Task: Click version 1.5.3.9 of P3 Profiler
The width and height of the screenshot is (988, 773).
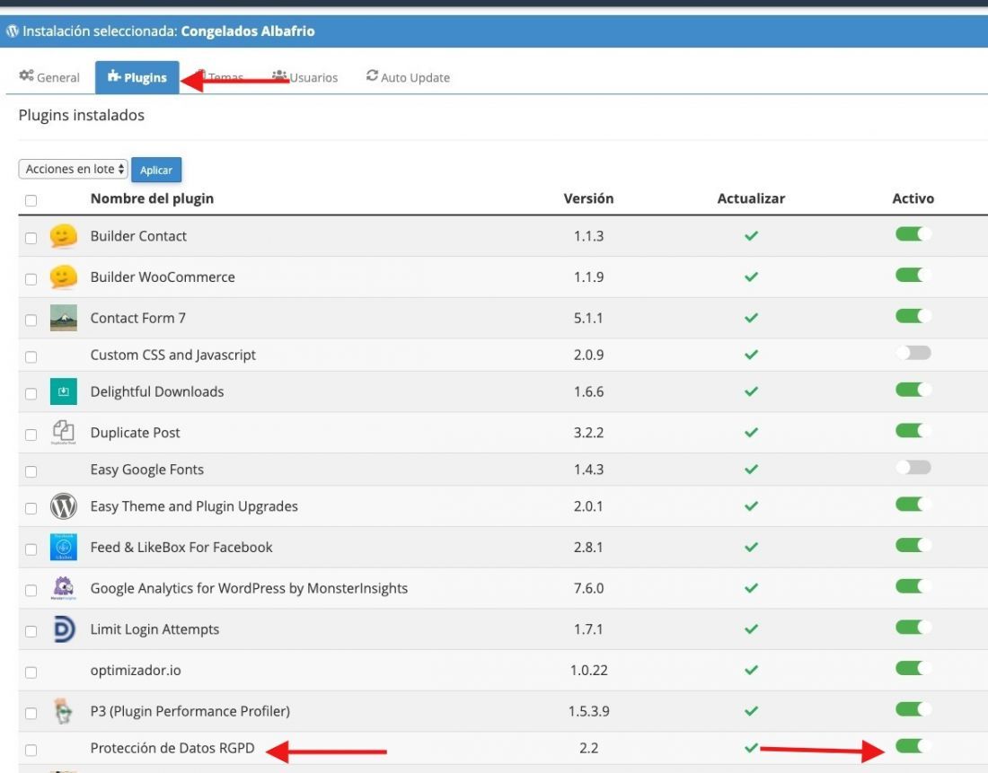Action: (x=588, y=711)
